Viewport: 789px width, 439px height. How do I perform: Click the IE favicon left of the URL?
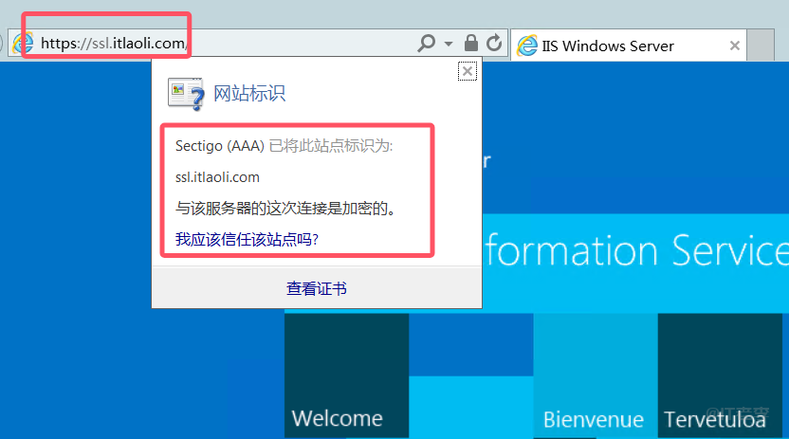[x=22, y=44]
